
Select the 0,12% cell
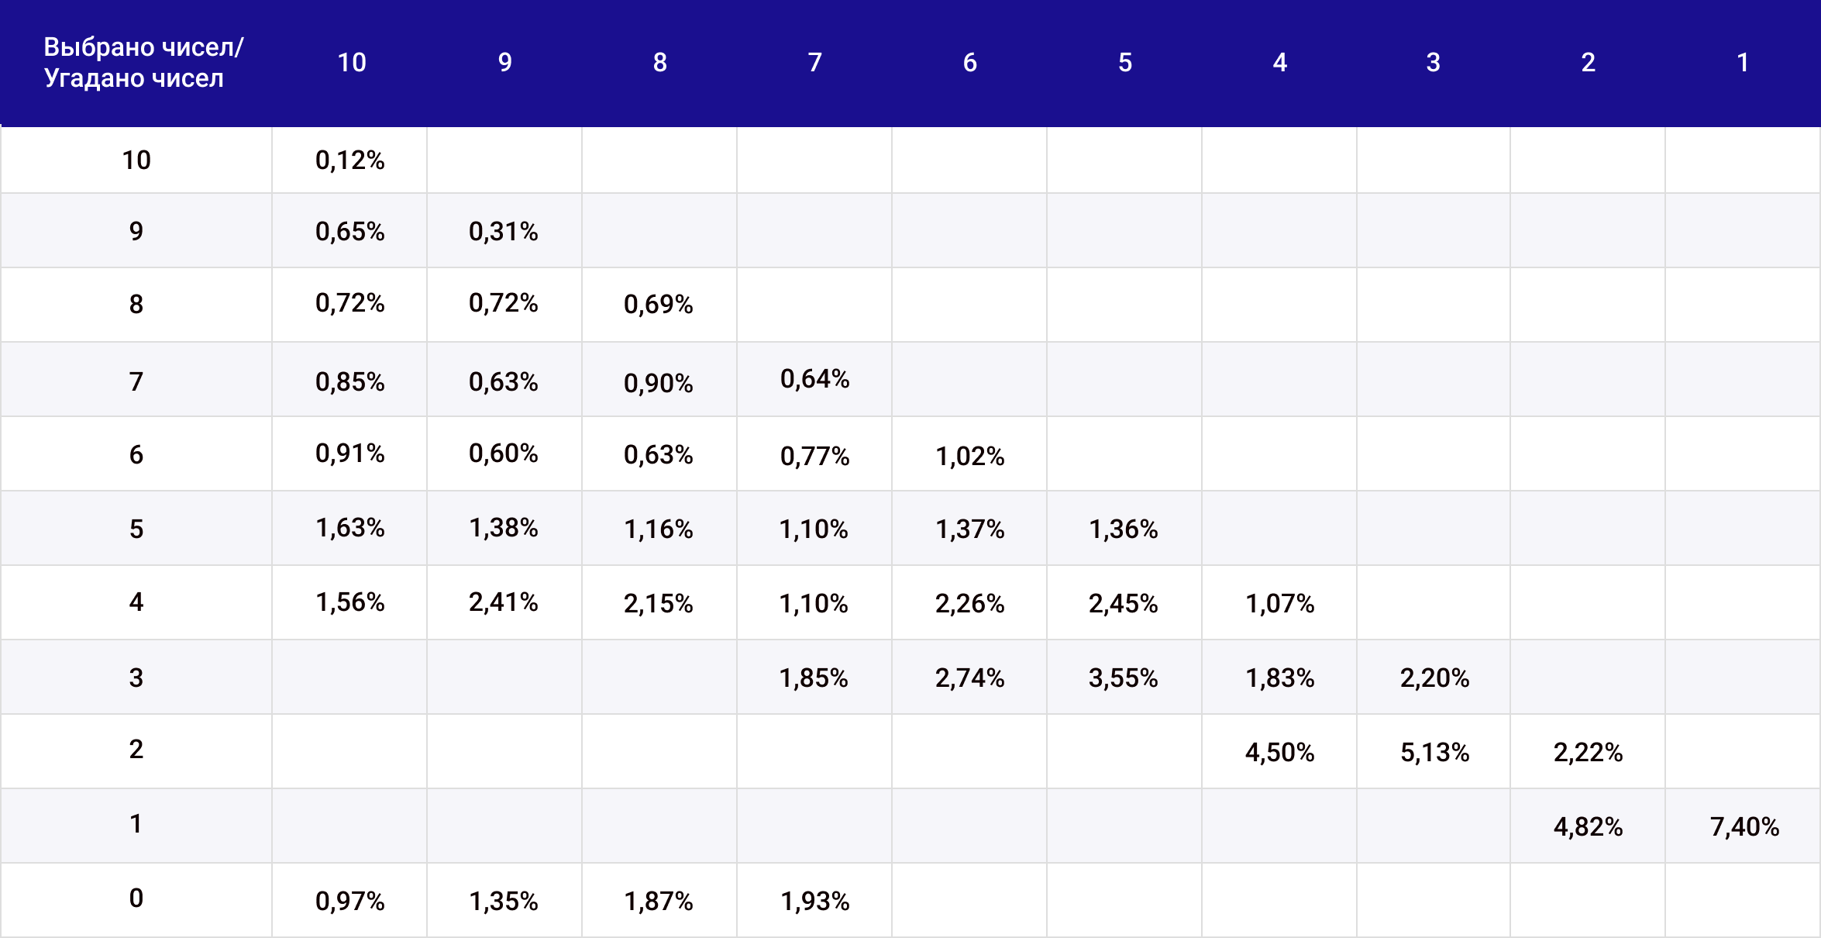tap(349, 160)
